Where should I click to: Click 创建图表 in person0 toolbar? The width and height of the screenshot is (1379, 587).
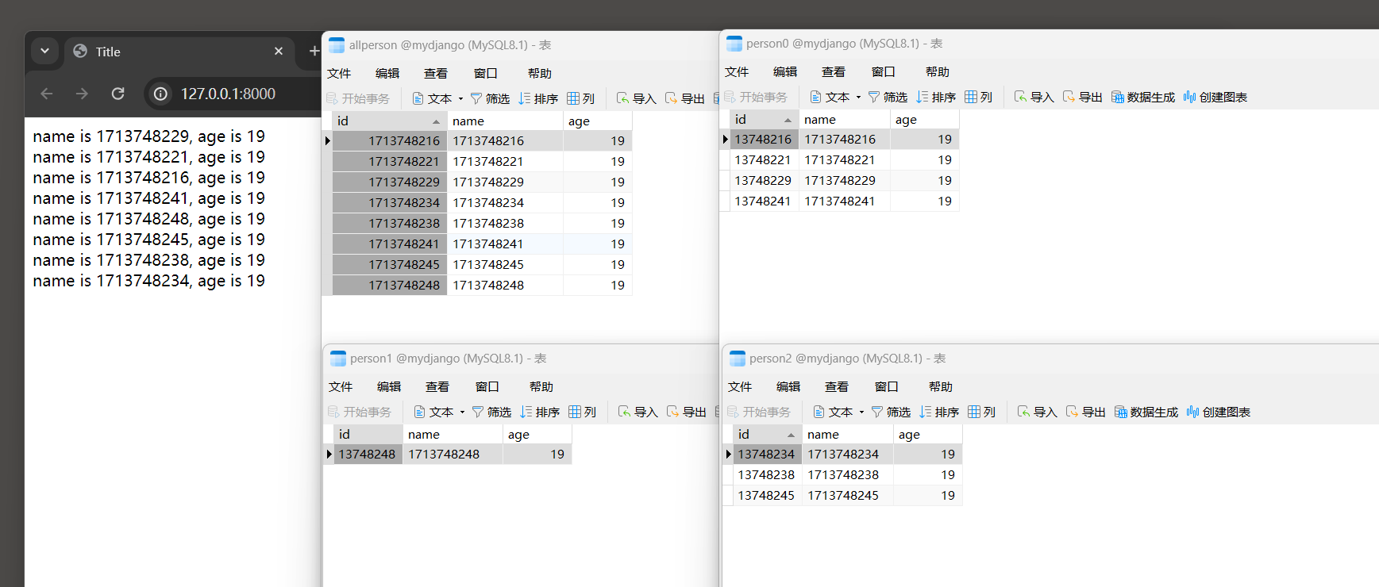(1215, 97)
